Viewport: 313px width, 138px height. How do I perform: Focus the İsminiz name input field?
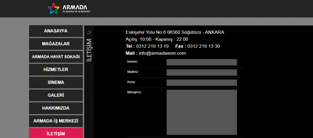[x=202, y=62]
